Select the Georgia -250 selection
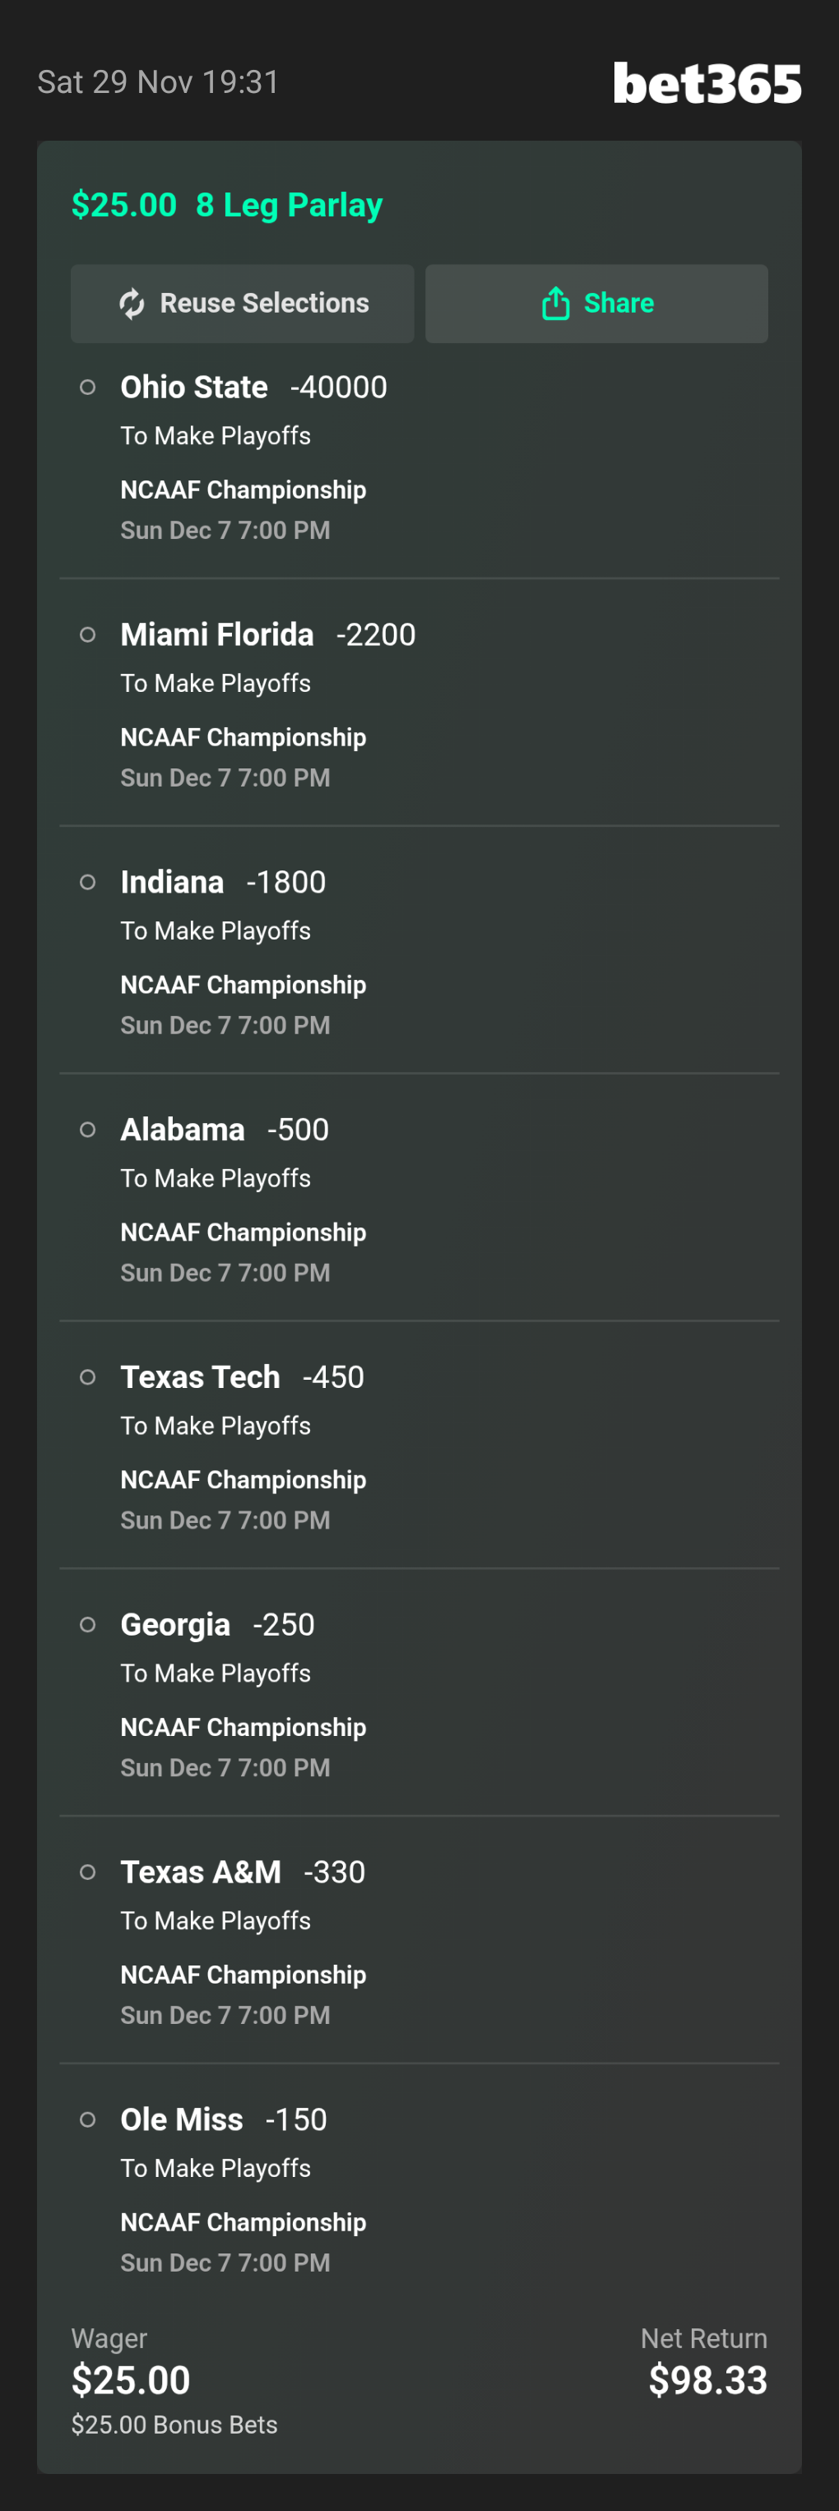839x2511 pixels. coord(217,1626)
